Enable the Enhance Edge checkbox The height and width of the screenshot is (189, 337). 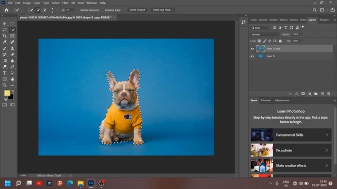(x=103, y=10)
